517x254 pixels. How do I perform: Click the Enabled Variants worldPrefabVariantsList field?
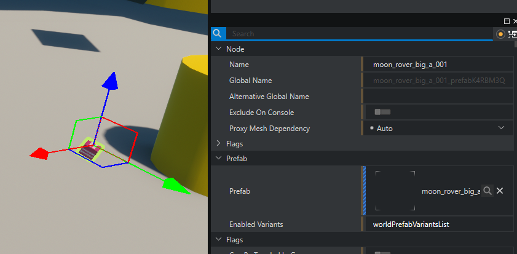pyautogui.click(x=439, y=224)
